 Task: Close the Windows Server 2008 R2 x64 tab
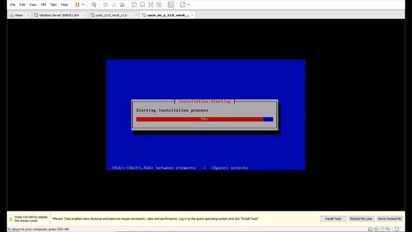click(84, 15)
